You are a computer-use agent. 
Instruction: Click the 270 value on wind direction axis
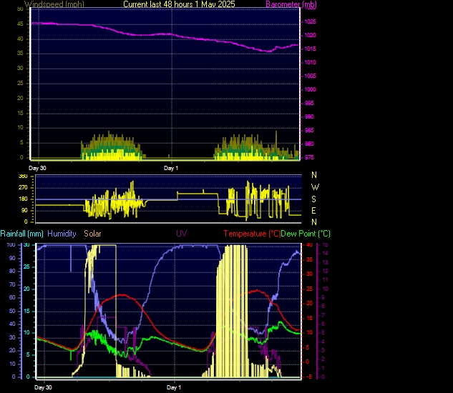click(x=23, y=187)
